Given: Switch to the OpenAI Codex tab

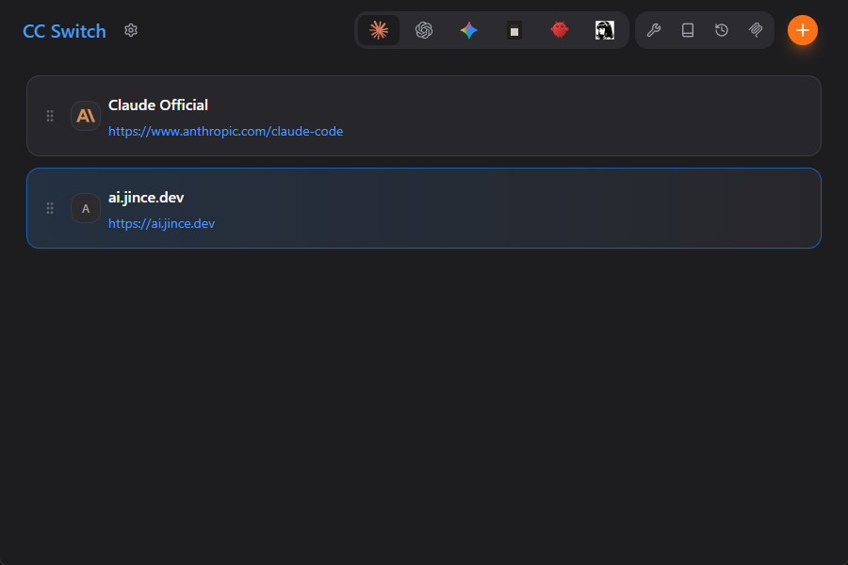Looking at the screenshot, I should (424, 30).
